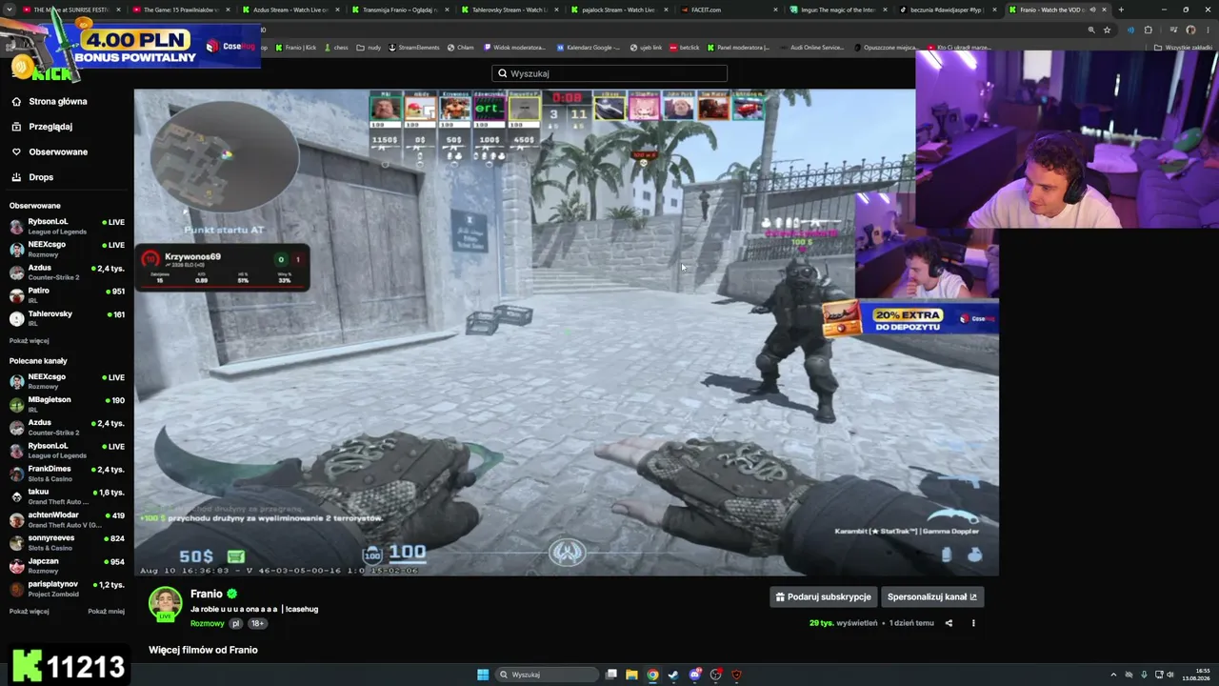The height and width of the screenshot is (686, 1219).
Task: Open the 'Panel moderatora' bookmark
Action: [x=738, y=48]
